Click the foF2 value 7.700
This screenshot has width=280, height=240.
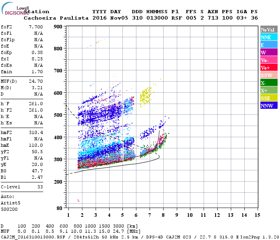(x=36, y=27)
